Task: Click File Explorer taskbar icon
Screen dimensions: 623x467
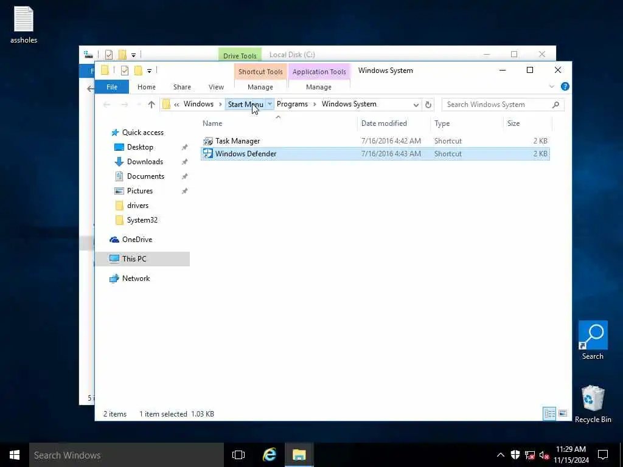Action: pyautogui.click(x=299, y=455)
